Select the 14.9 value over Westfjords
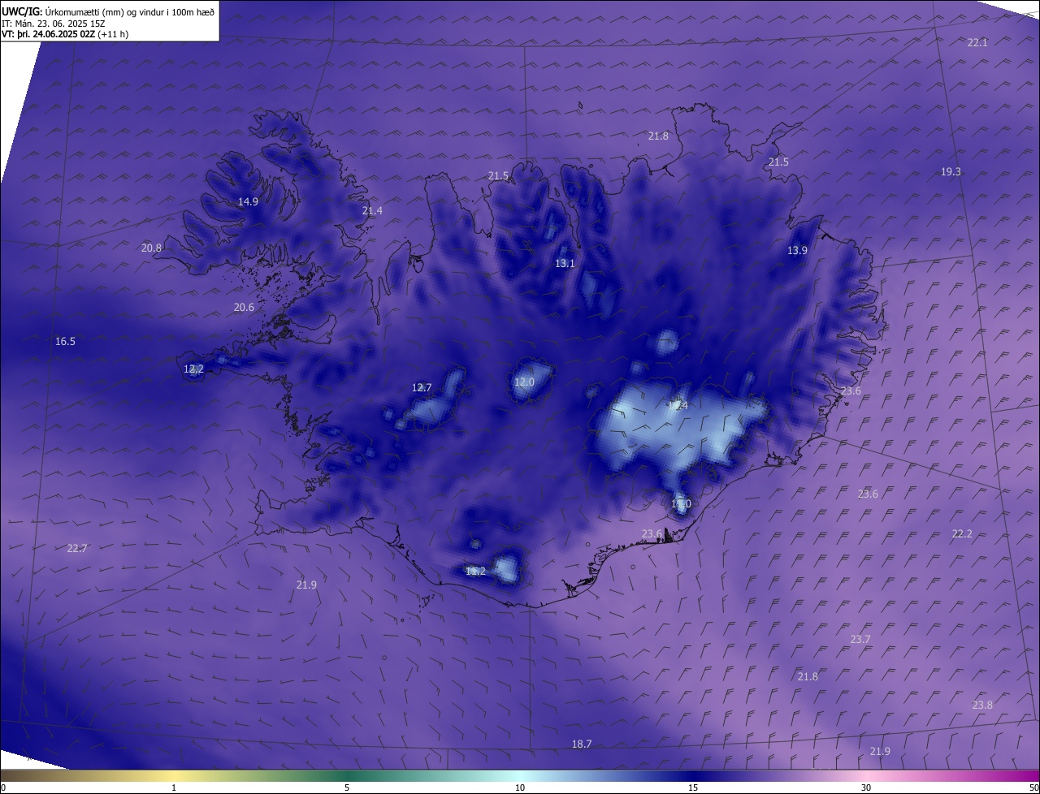 [x=248, y=202]
